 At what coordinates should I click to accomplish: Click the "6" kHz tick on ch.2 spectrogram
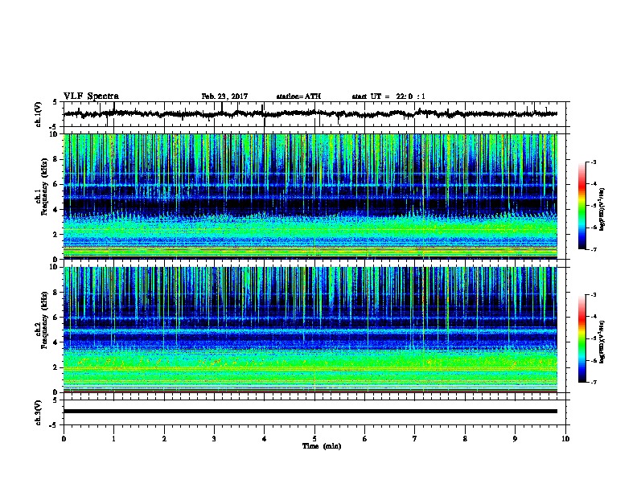[56, 318]
